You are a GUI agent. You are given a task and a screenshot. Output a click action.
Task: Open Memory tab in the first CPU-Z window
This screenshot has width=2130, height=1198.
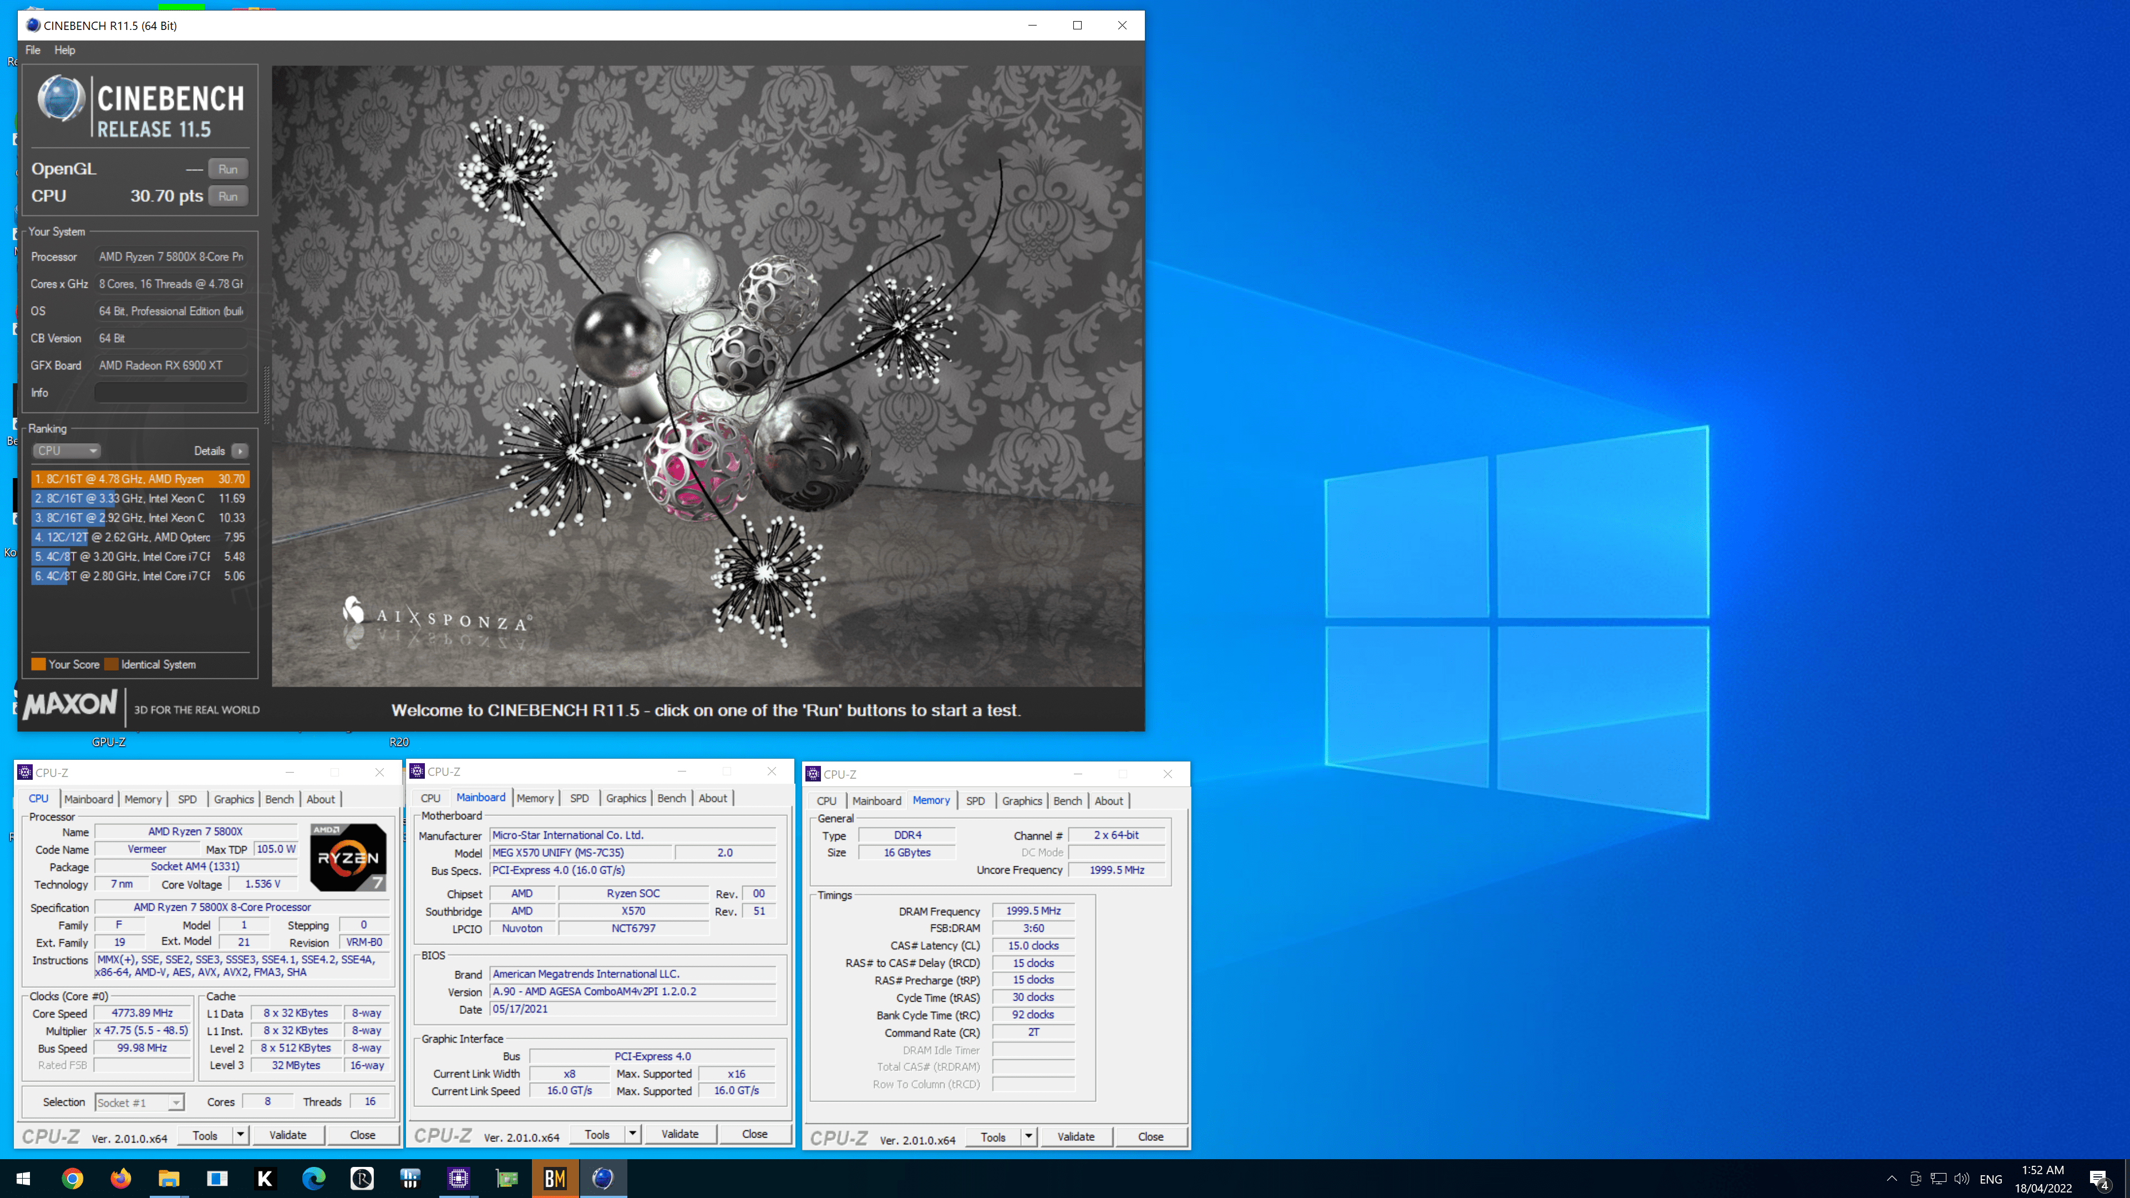point(143,799)
